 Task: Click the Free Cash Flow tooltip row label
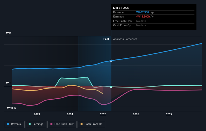[123, 21]
